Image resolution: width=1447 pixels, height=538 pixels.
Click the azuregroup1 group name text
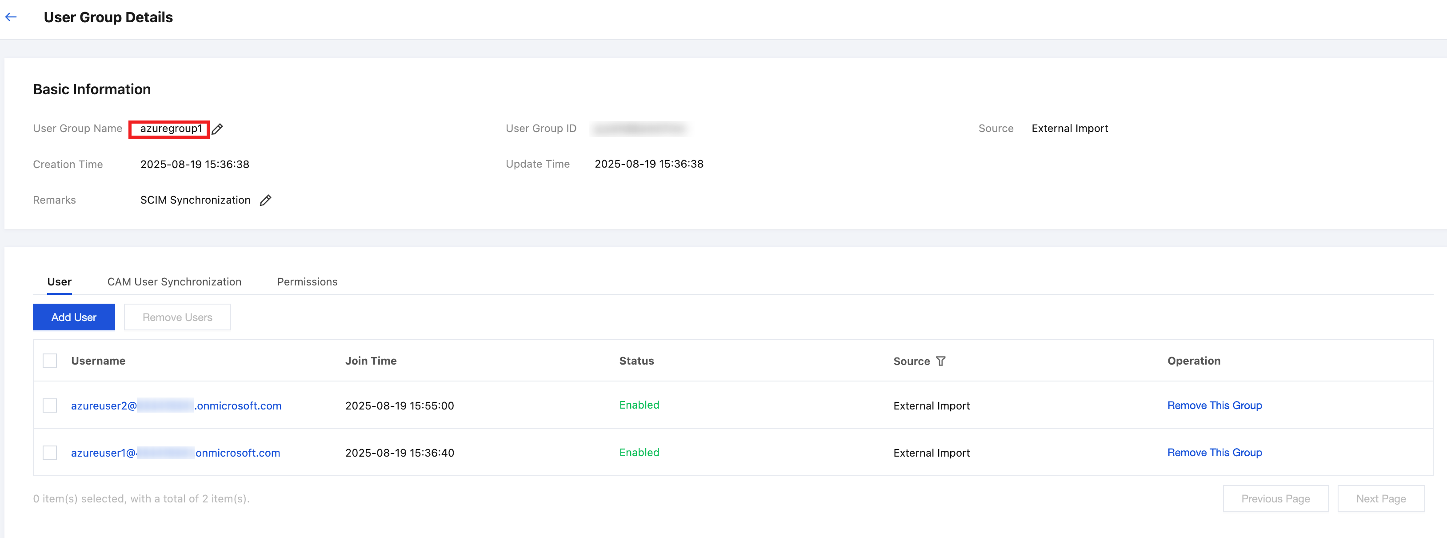tap(171, 129)
